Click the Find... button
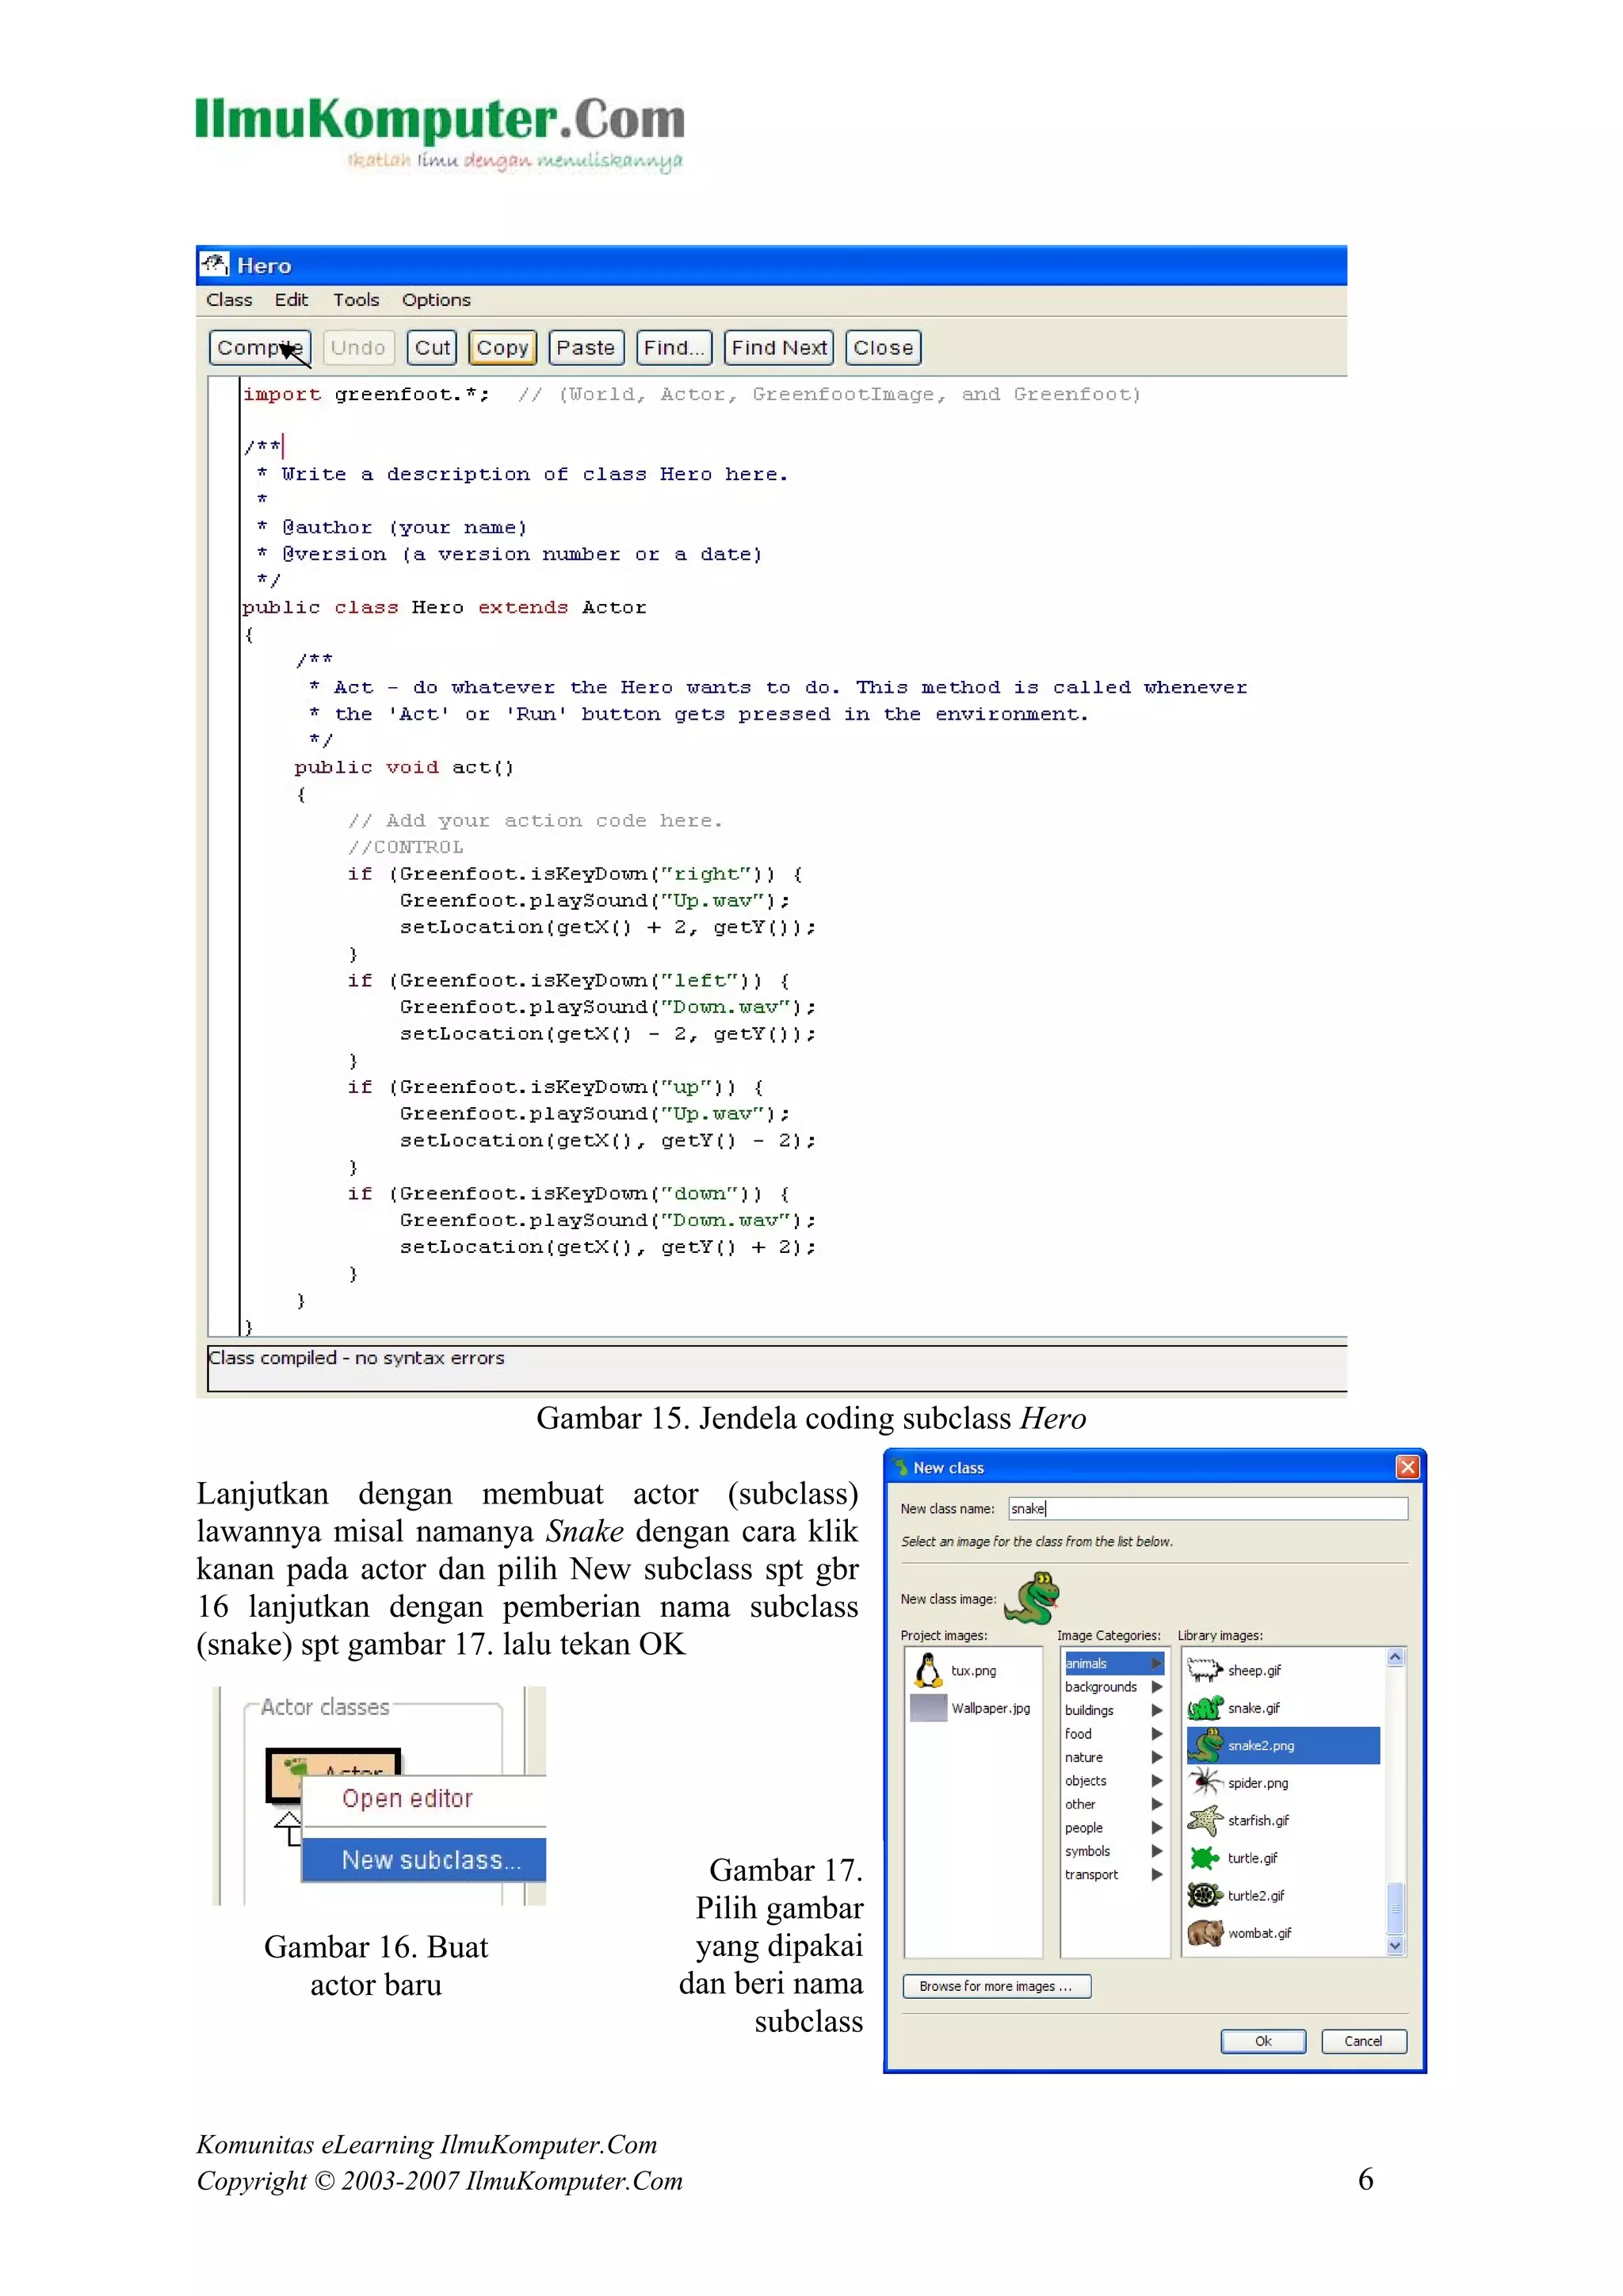 (x=674, y=347)
